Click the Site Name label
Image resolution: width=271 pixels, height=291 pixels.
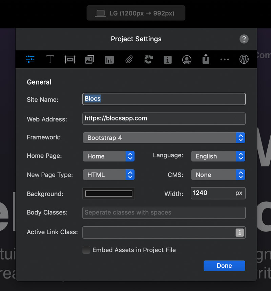[43, 100]
